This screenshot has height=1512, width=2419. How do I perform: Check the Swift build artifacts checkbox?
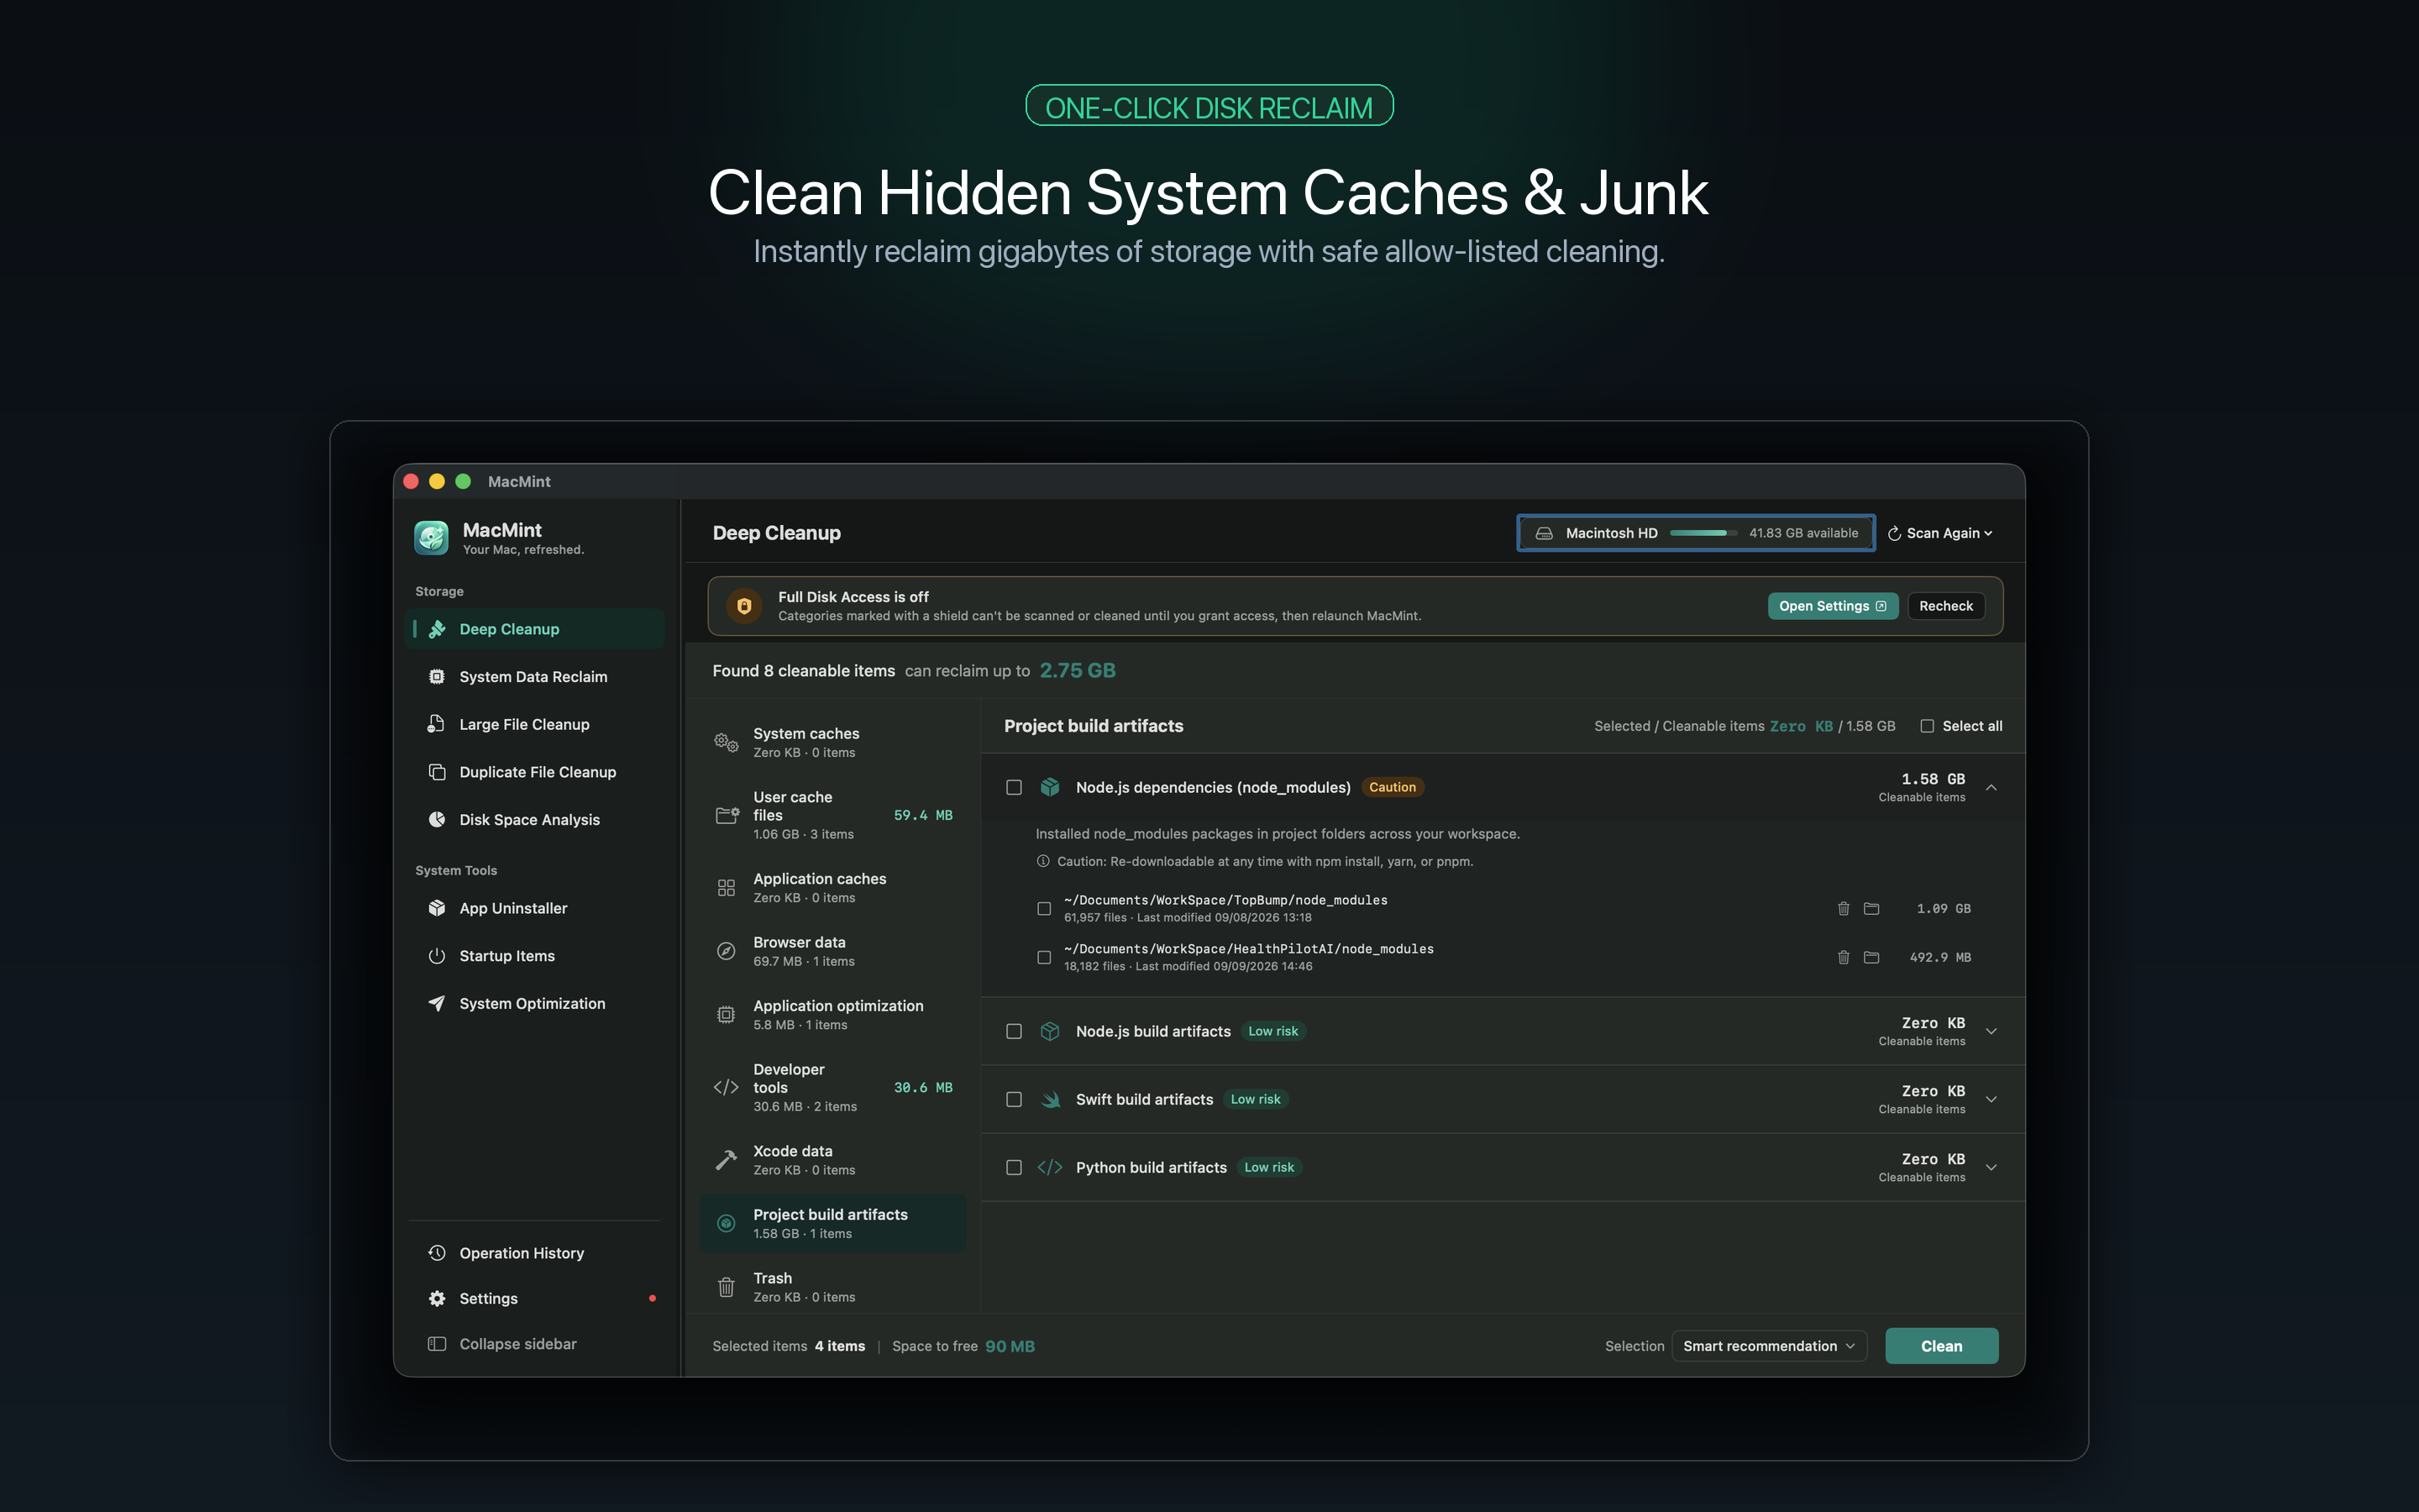(x=1014, y=1099)
